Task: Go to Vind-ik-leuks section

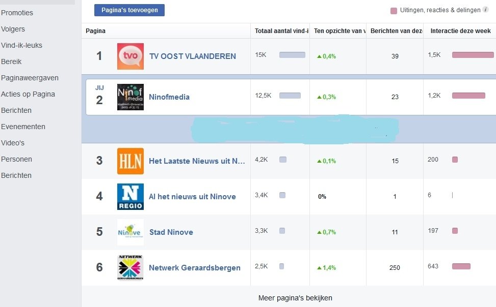Action: (x=22, y=45)
